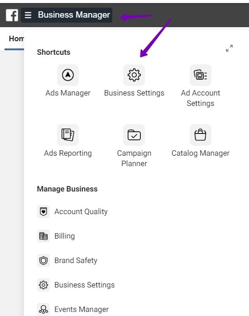Click the Account Quality shield icon

(x=43, y=211)
